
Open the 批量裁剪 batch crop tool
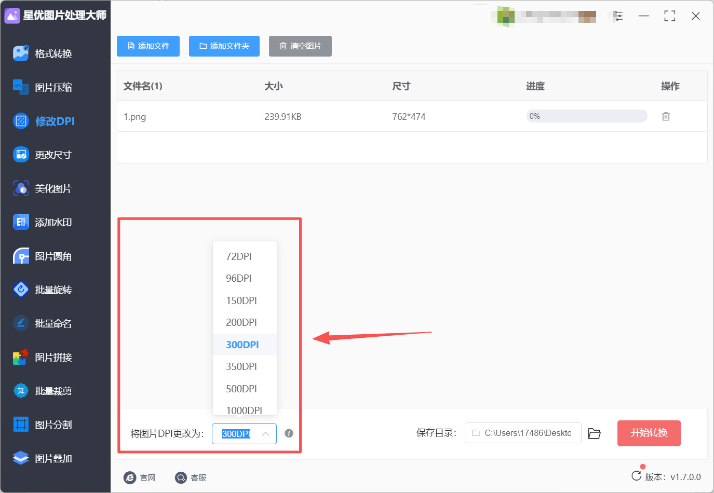43,391
